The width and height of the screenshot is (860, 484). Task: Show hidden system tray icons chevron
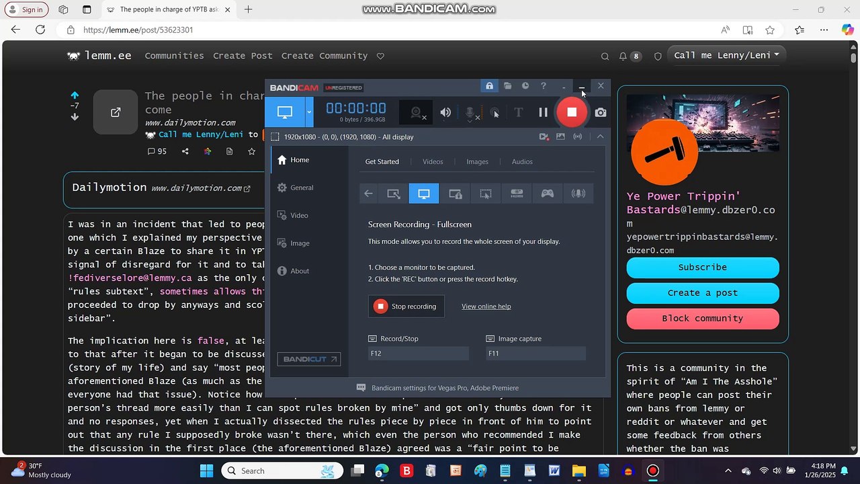pyautogui.click(x=728, y=471)
